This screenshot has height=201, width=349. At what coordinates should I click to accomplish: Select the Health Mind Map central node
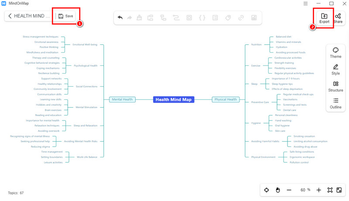point(174,99)
